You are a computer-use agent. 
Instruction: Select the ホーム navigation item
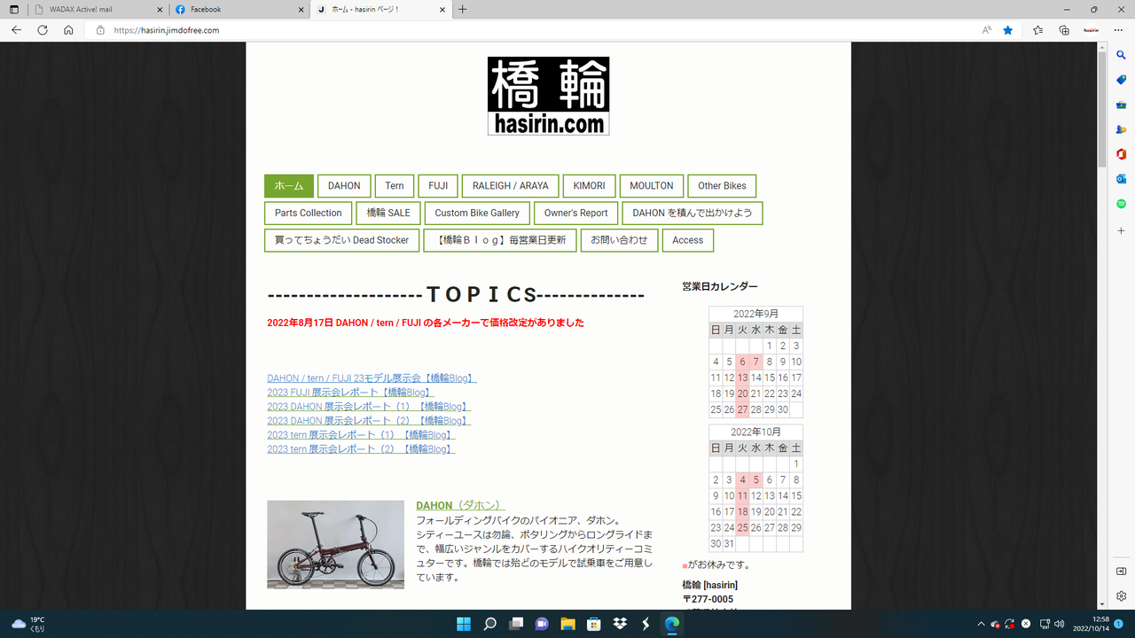(x=289, y=186)
